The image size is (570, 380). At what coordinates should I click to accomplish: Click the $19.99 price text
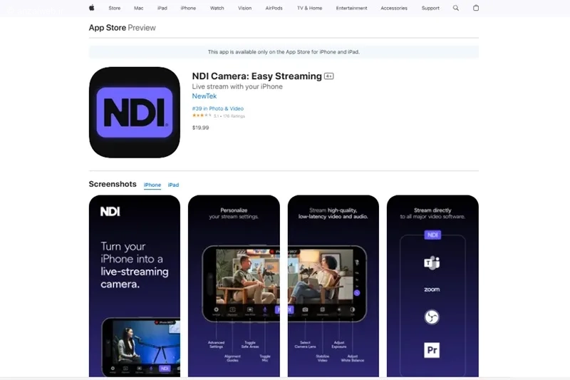201,128
